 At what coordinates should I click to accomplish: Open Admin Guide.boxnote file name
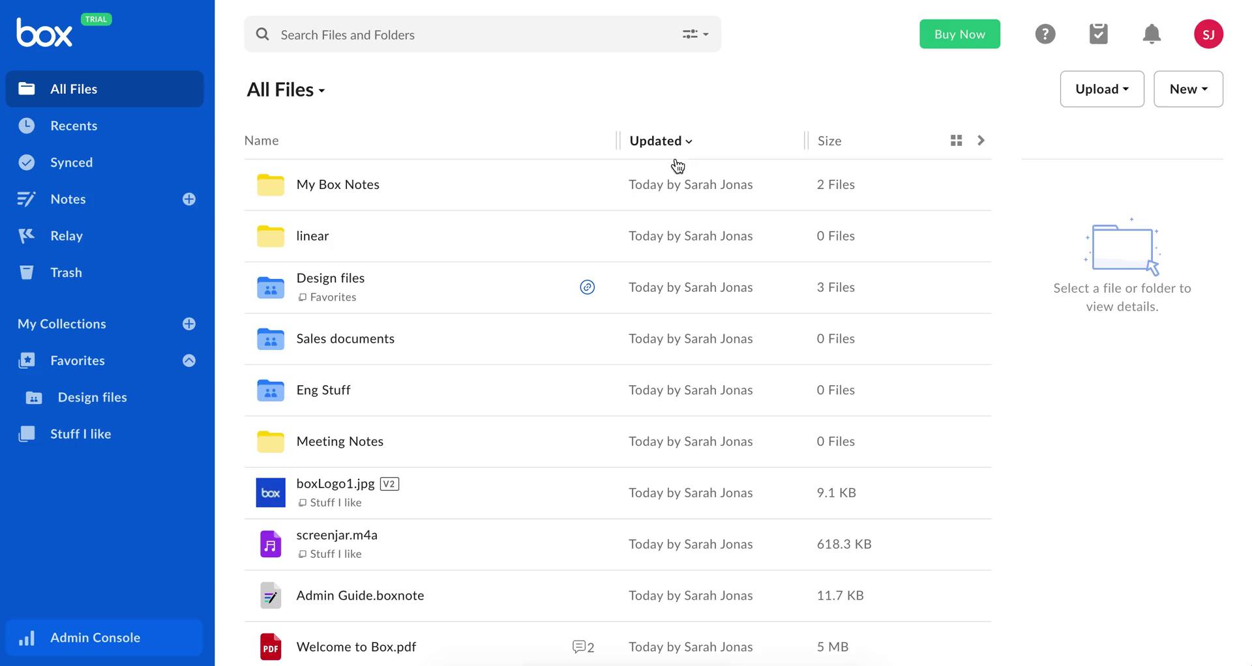click(360, 596)
